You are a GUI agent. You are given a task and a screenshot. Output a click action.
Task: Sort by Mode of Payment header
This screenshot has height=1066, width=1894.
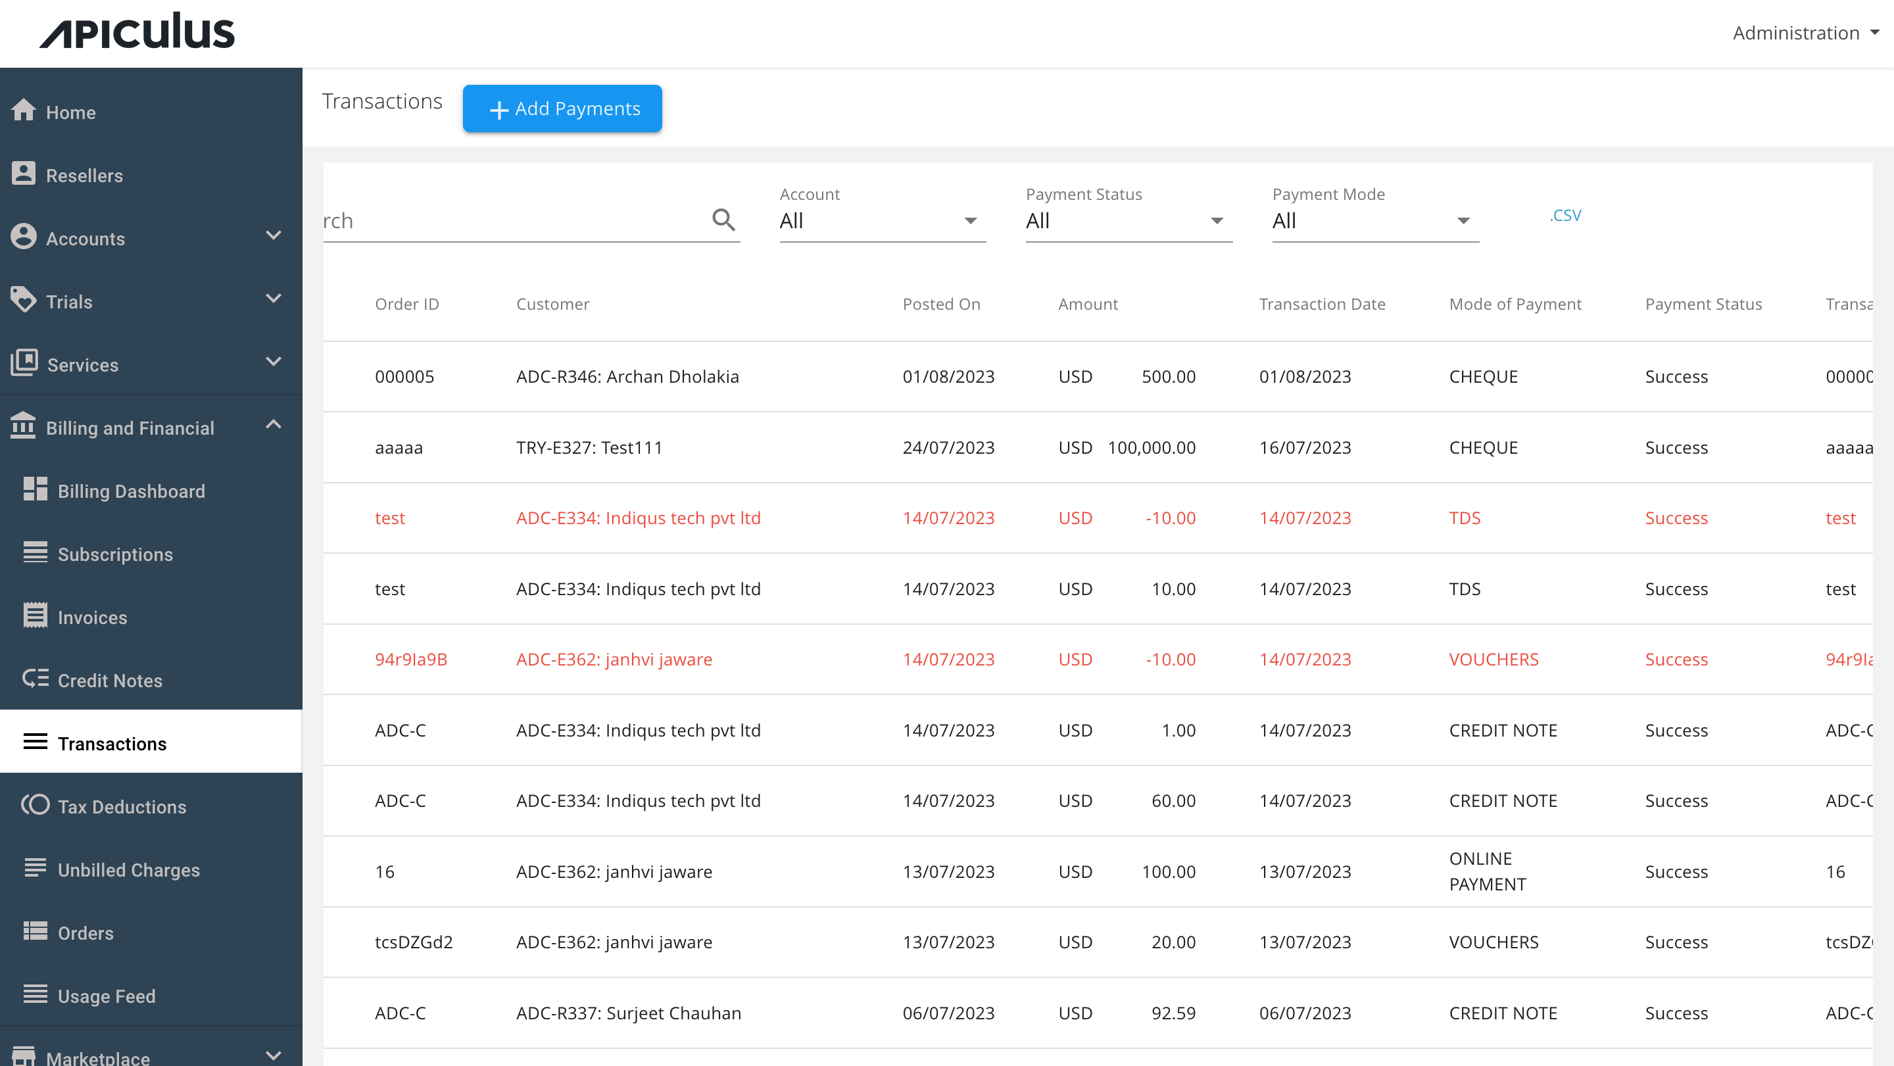[1515, 304]
